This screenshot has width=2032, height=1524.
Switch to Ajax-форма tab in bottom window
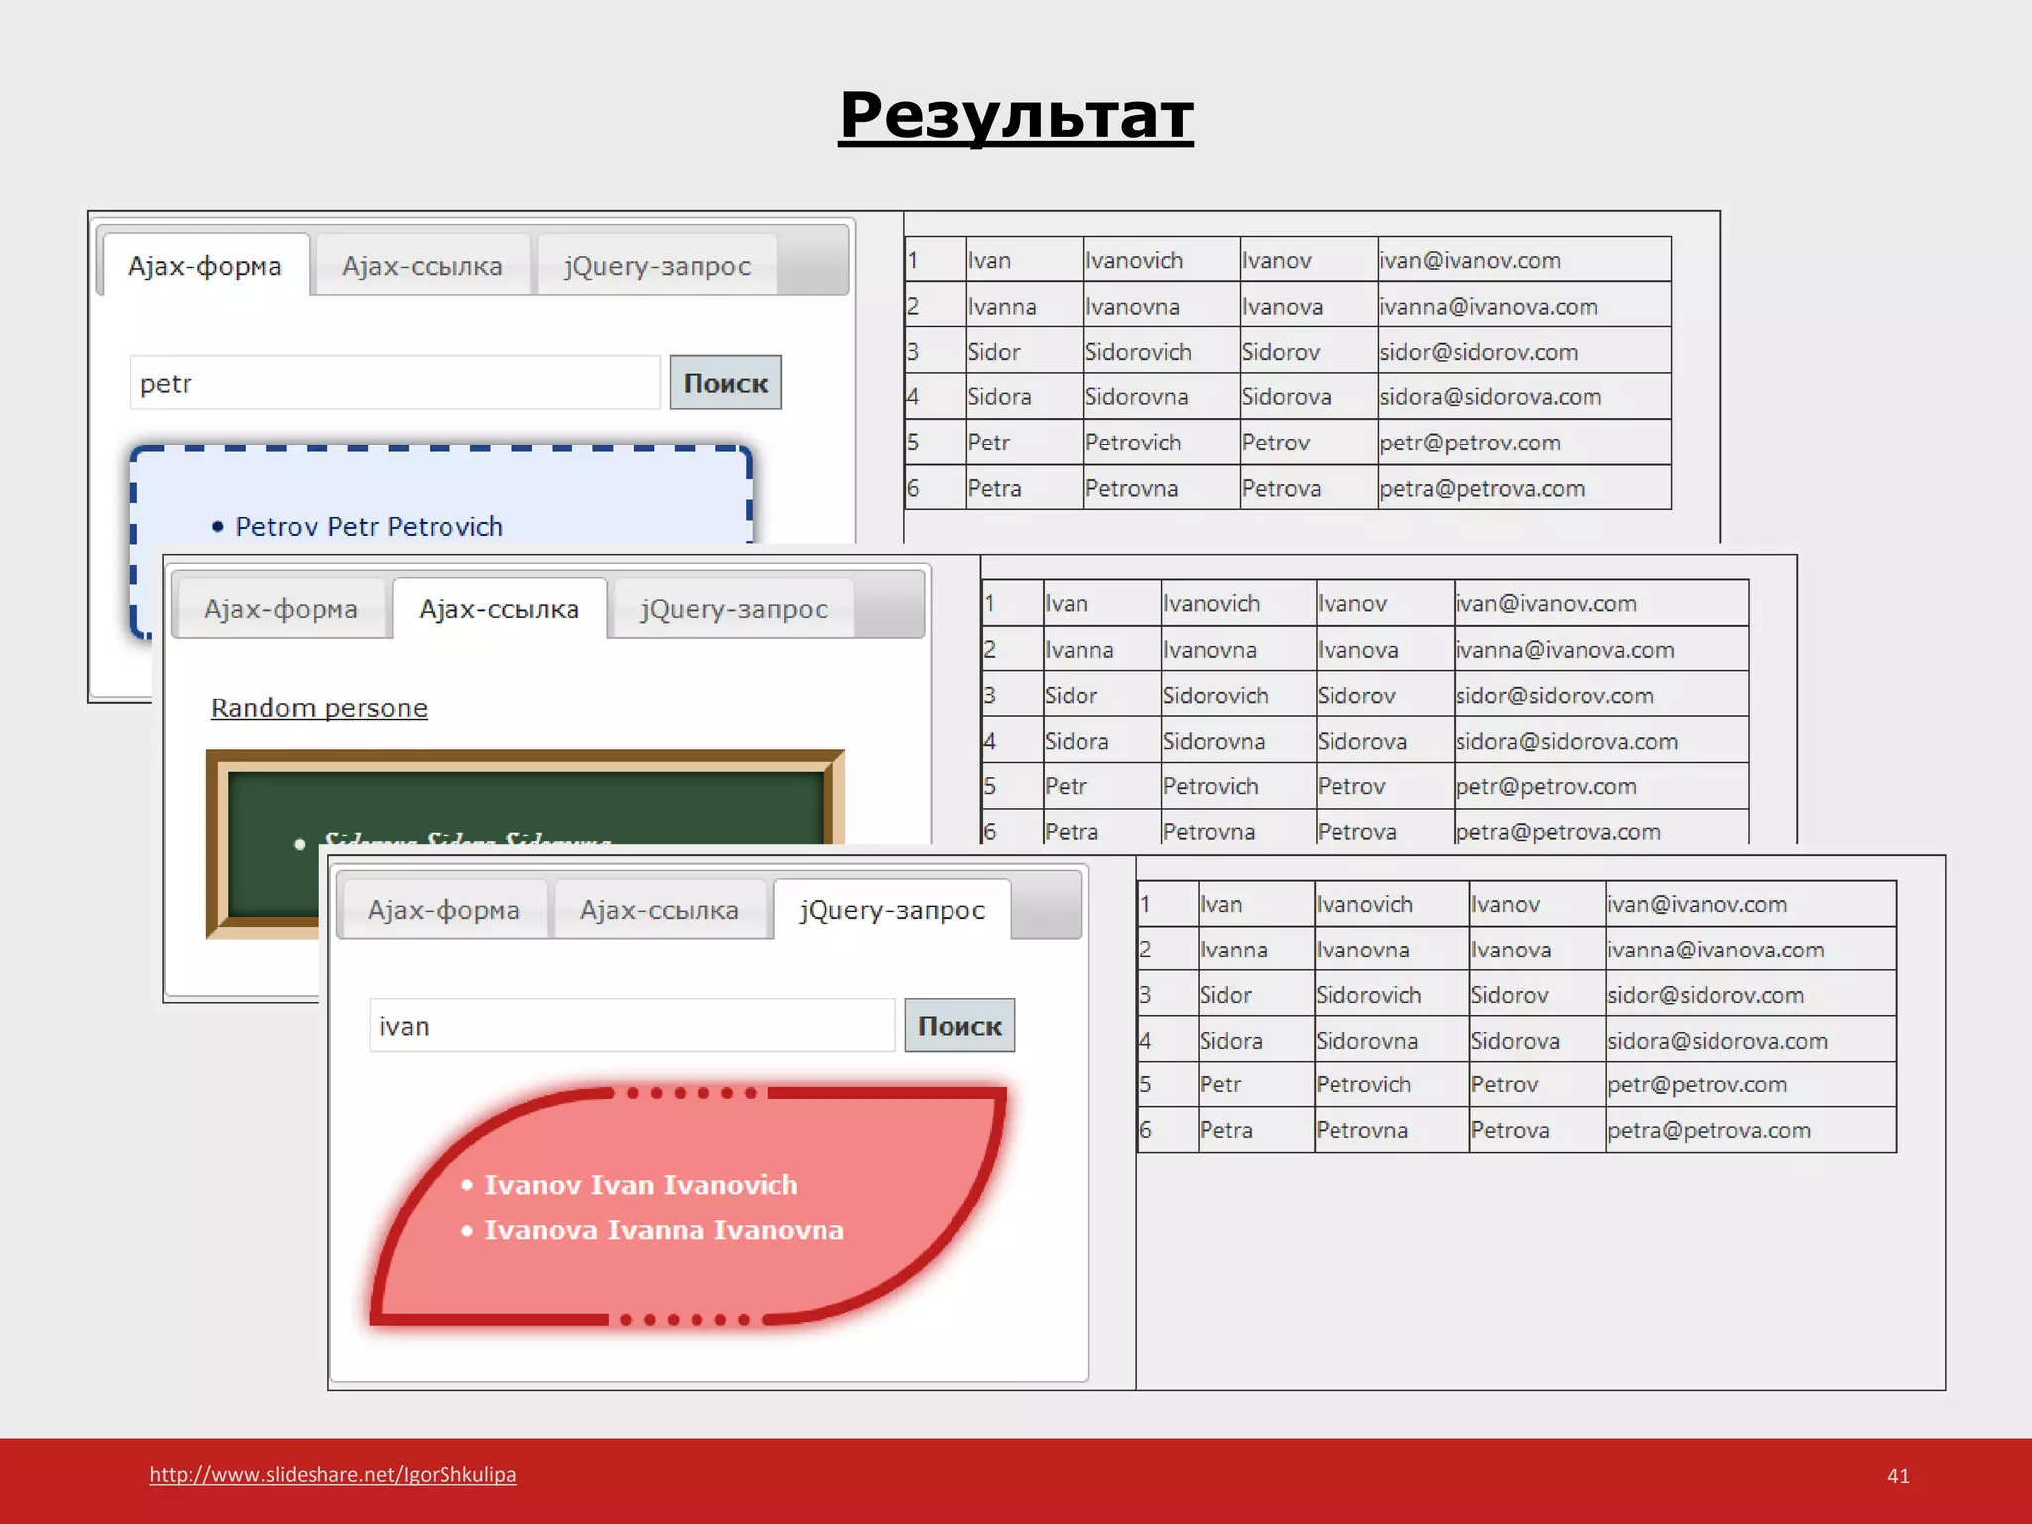444,909
